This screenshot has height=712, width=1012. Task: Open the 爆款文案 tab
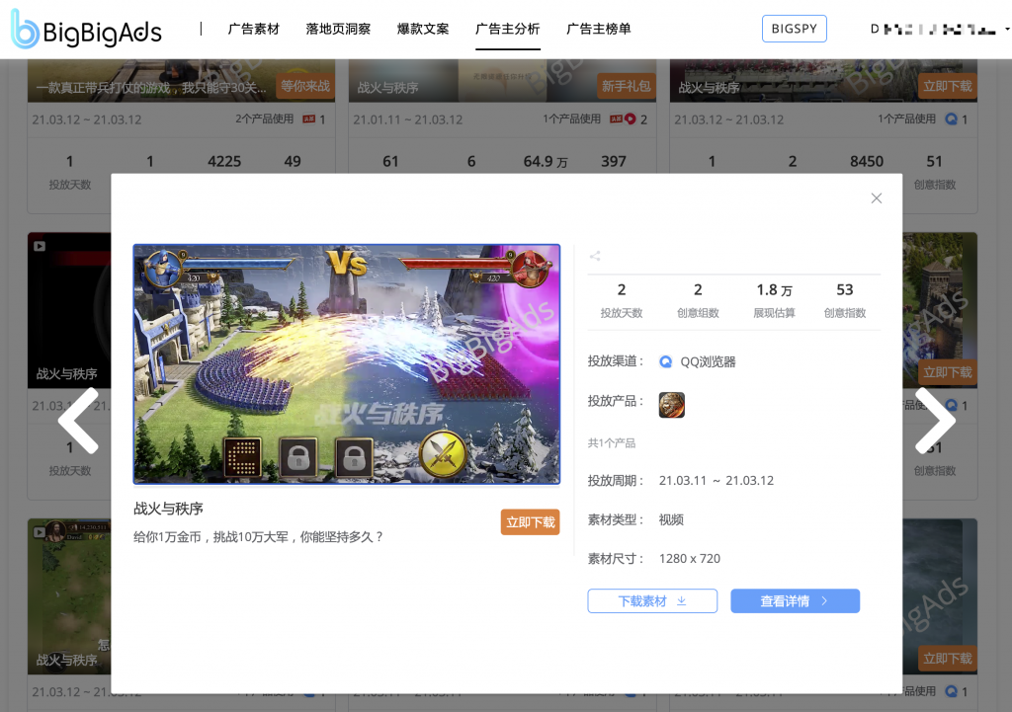tap(423, 29)
